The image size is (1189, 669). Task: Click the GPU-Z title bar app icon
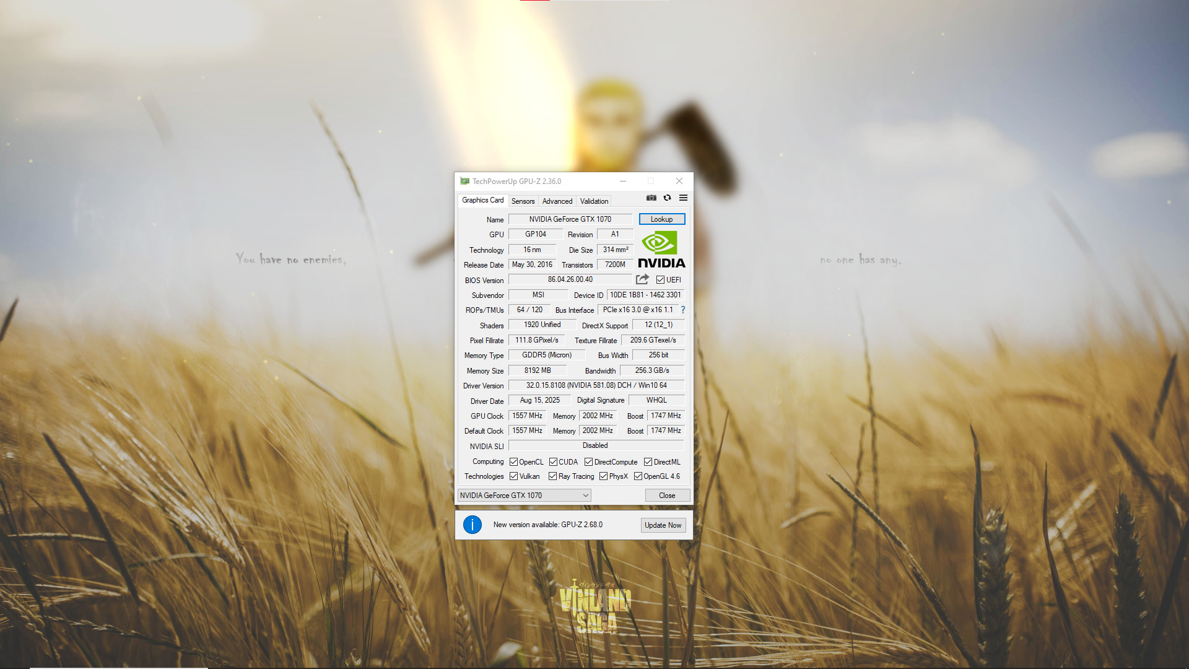point(464,181)
